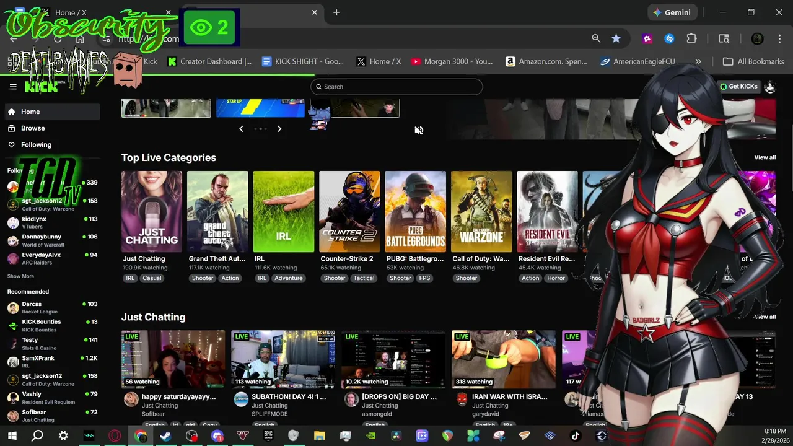Image resolution: width=793 pixels, height=446 pixels.
Task: Open Creator Dashboard bookmark
Action: [x=209, y=61]
